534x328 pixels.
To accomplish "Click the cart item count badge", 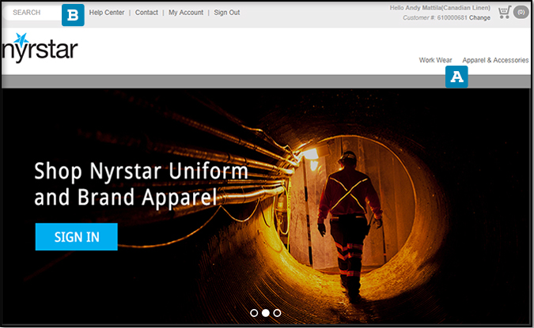I will (521, 13).
